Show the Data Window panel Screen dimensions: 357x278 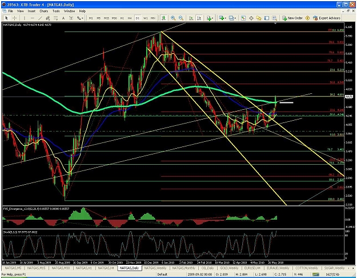[251, 18]
